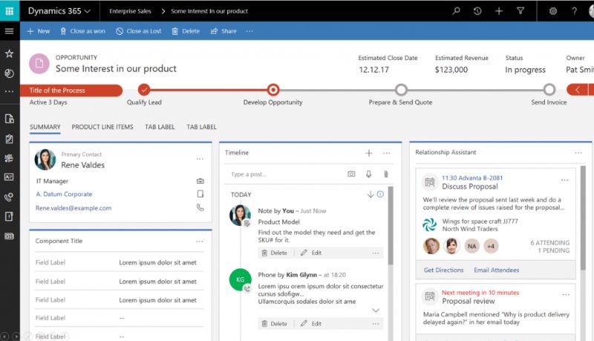The width and height of the screenshot is (594, 341).
Task: Open Timeline ellipsis menu
Action: [x=386, y=153]
